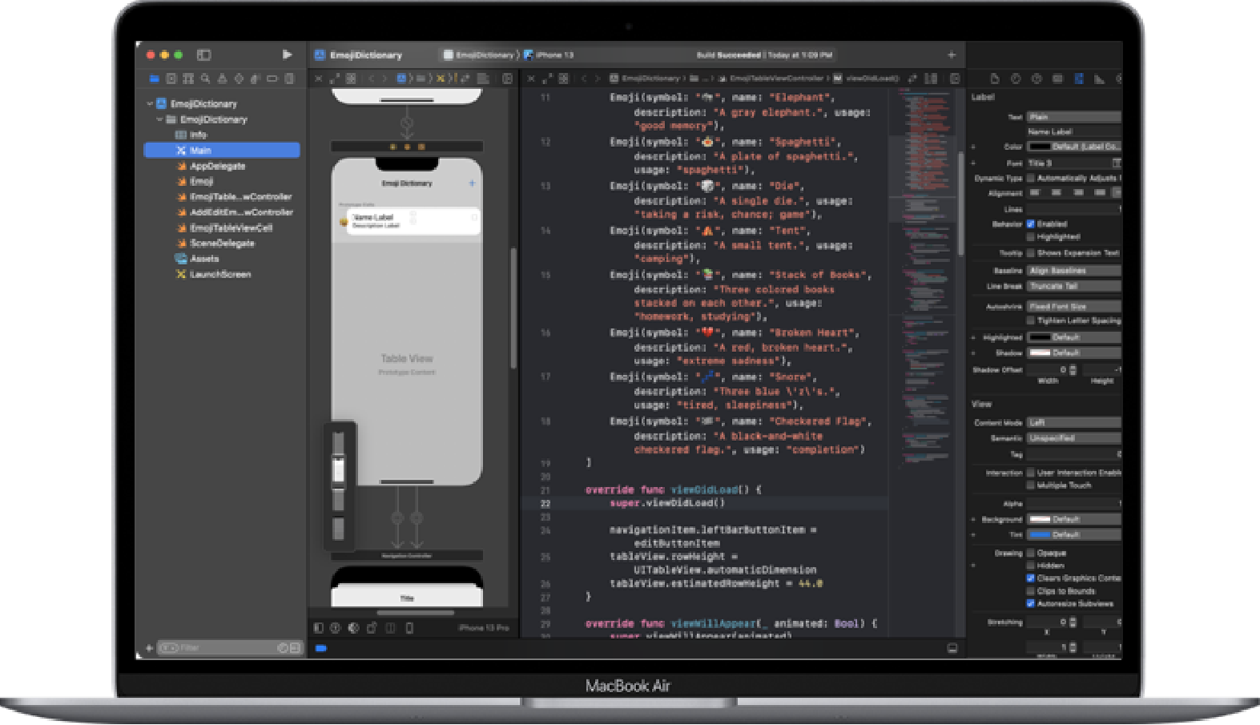Toggle the document outline in storyboard canvas
This screenshot has height=725, width=1260.
pos(318,628)
